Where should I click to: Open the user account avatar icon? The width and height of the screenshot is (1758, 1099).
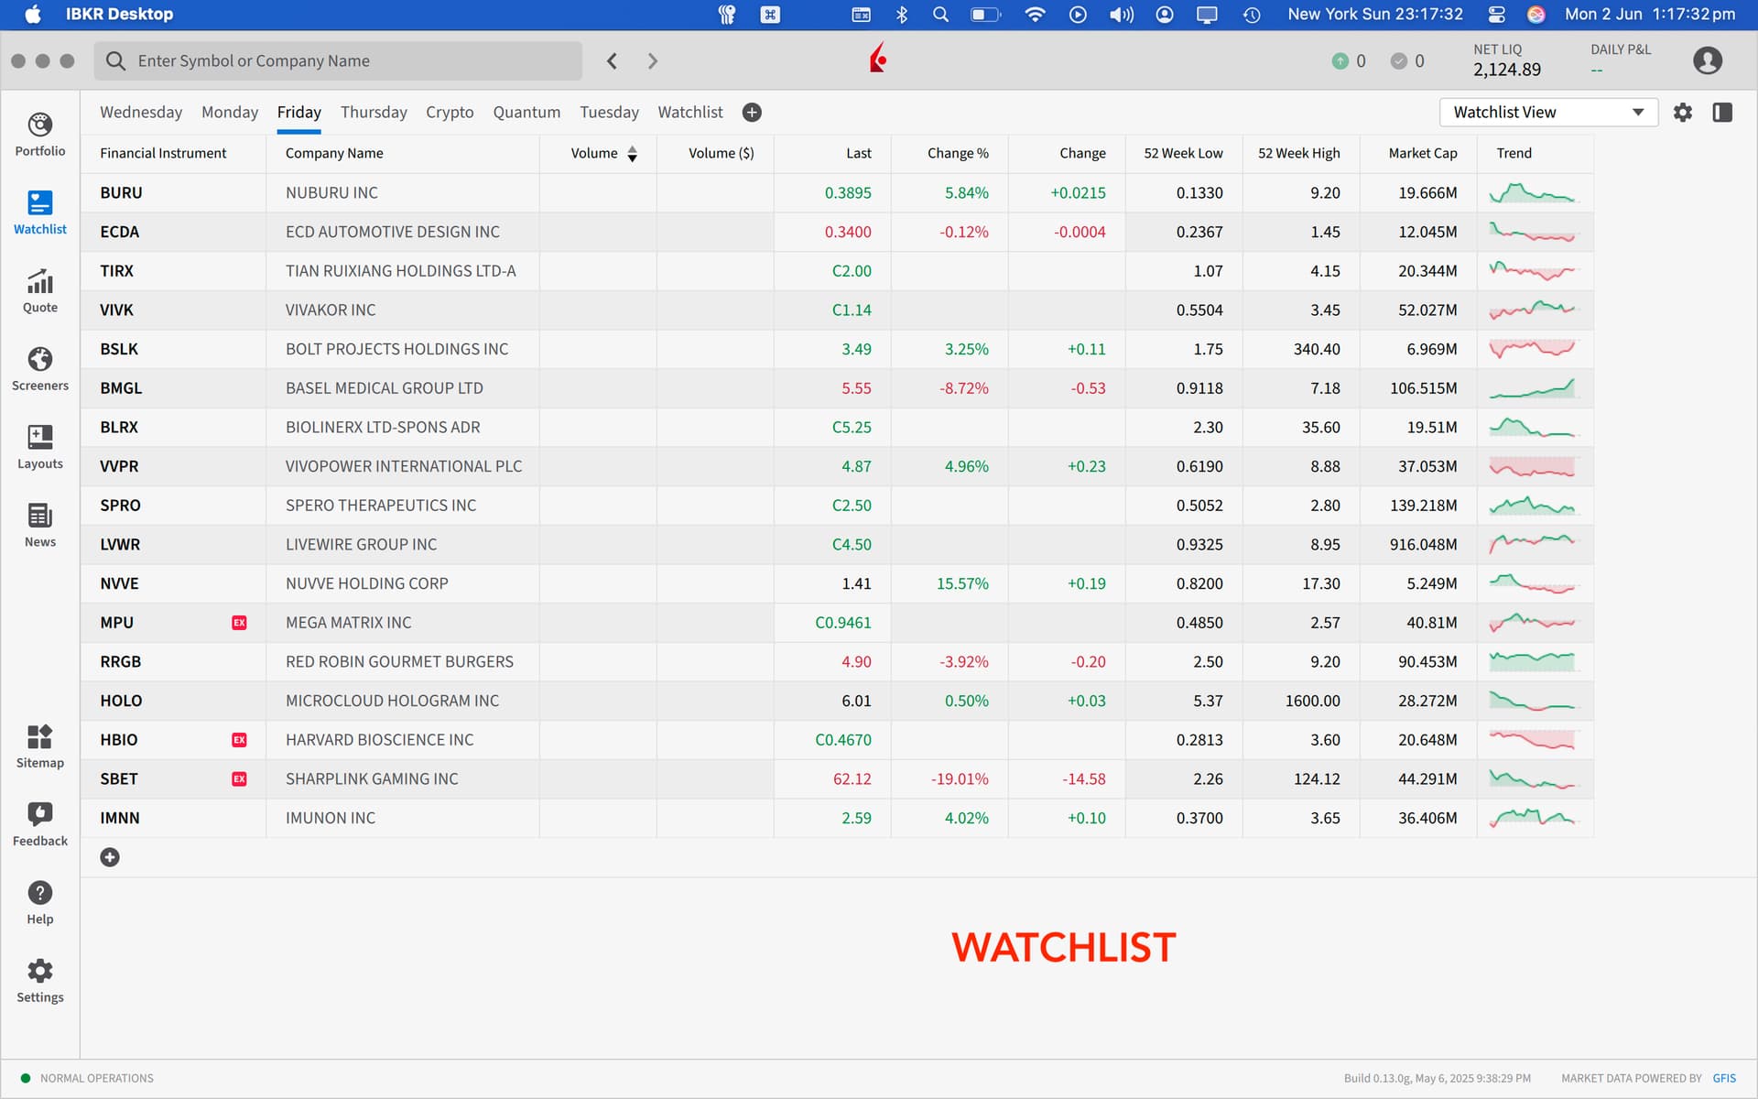coord(1708,60)
